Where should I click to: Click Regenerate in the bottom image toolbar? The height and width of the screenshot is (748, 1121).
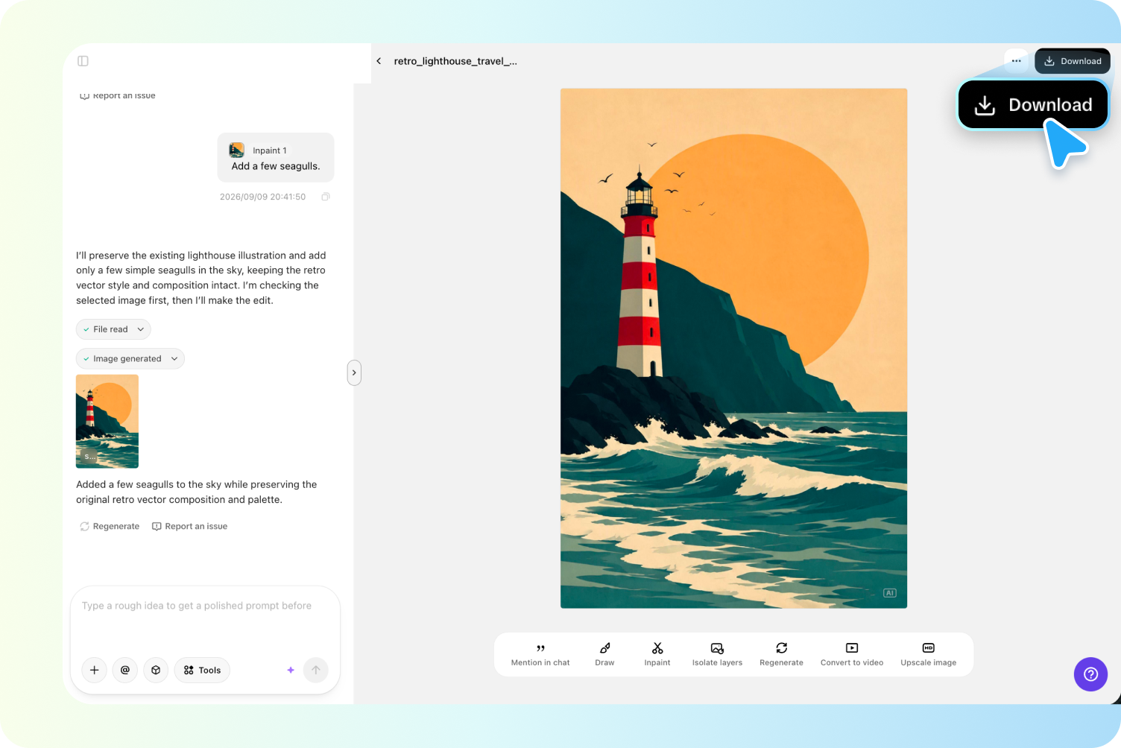781,654
